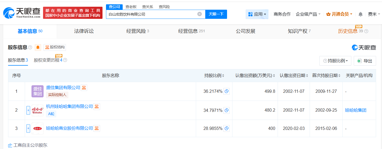Open pie chart for 杭州娃哈哈集团 34.7971% share
382x149 pixels.
tap(227, 110)
